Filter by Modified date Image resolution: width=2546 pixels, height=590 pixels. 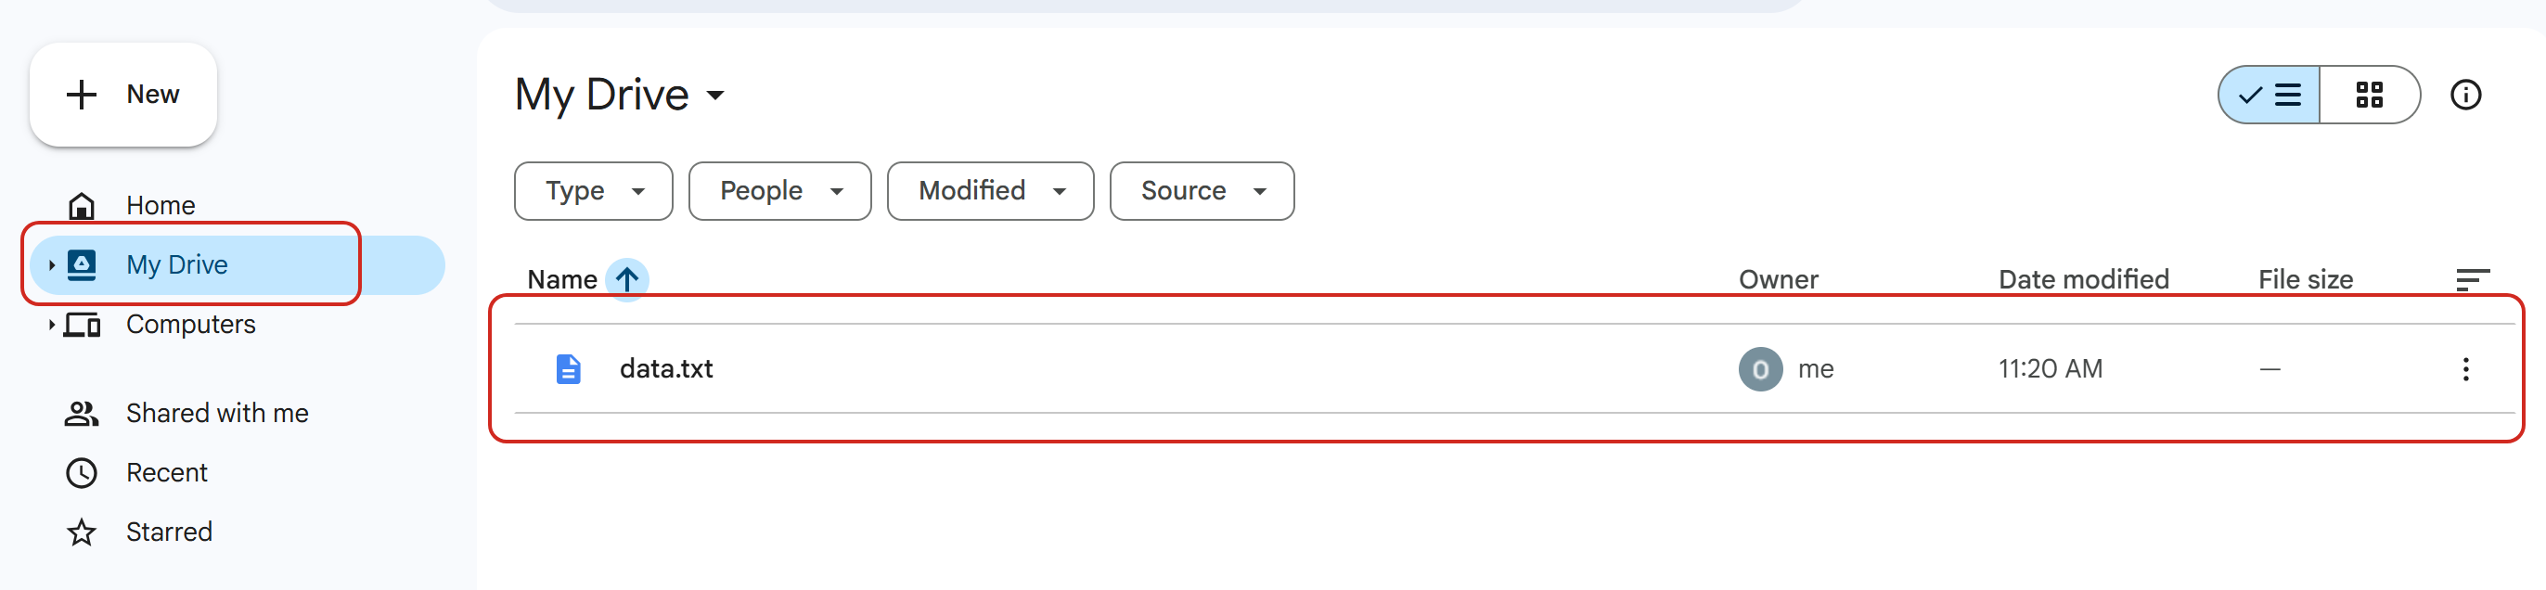pos(990,191)
